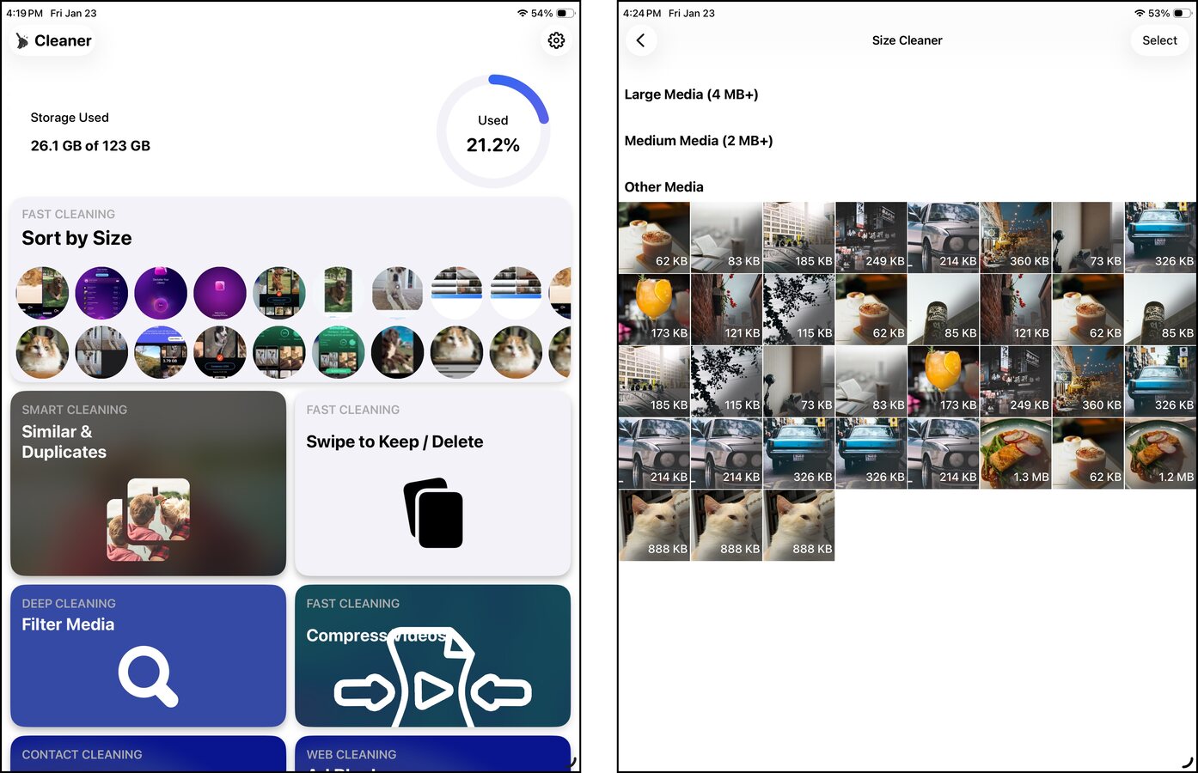Image resolution: width=1198 pixels, height=773 pixels.
Task: Go back using the Size Cleaner back arrow
Action: point(640,40)
